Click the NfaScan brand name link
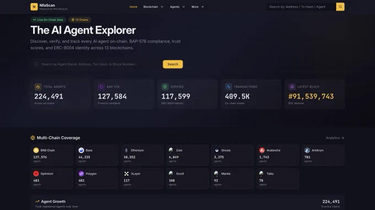Image resolution: width=375 pixels, height=210 pixels. pyautogui.click(x=47, y=5)
